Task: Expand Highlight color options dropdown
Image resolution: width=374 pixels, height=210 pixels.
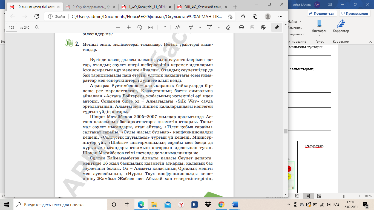Action: click(x=218, y=27)
